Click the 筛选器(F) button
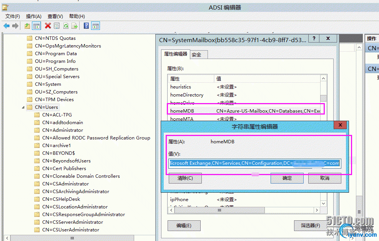This screenshot has width=379, height=241. coord(310,226)
